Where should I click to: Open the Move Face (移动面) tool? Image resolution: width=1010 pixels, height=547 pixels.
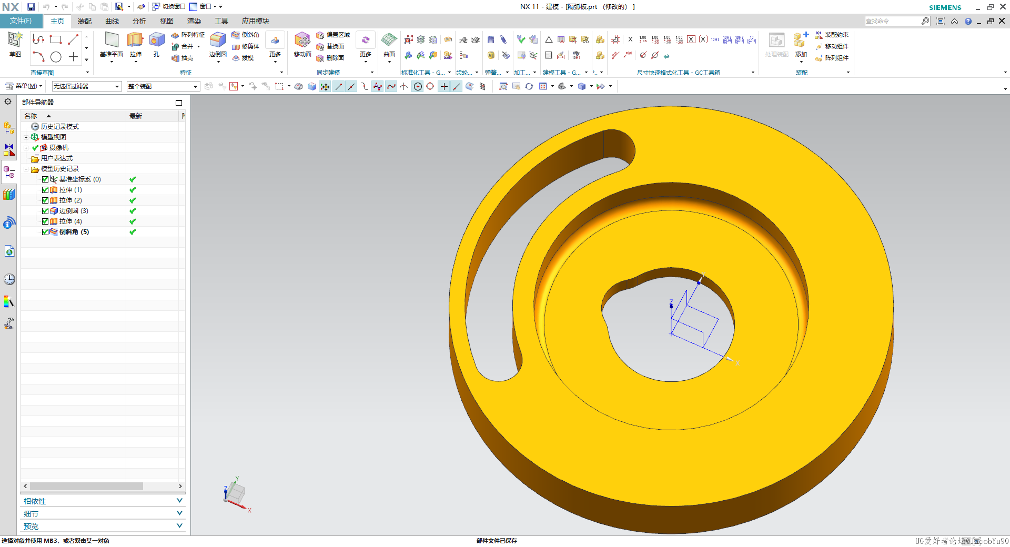coord(302,45)
